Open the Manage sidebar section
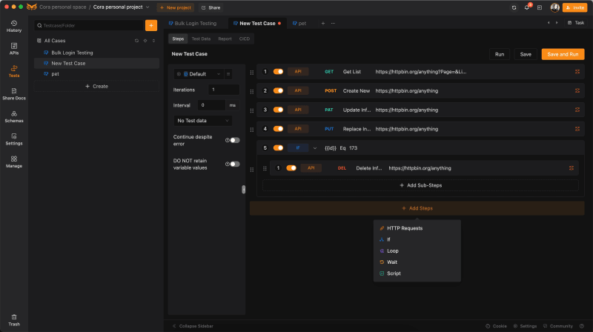 click(14, 162)
